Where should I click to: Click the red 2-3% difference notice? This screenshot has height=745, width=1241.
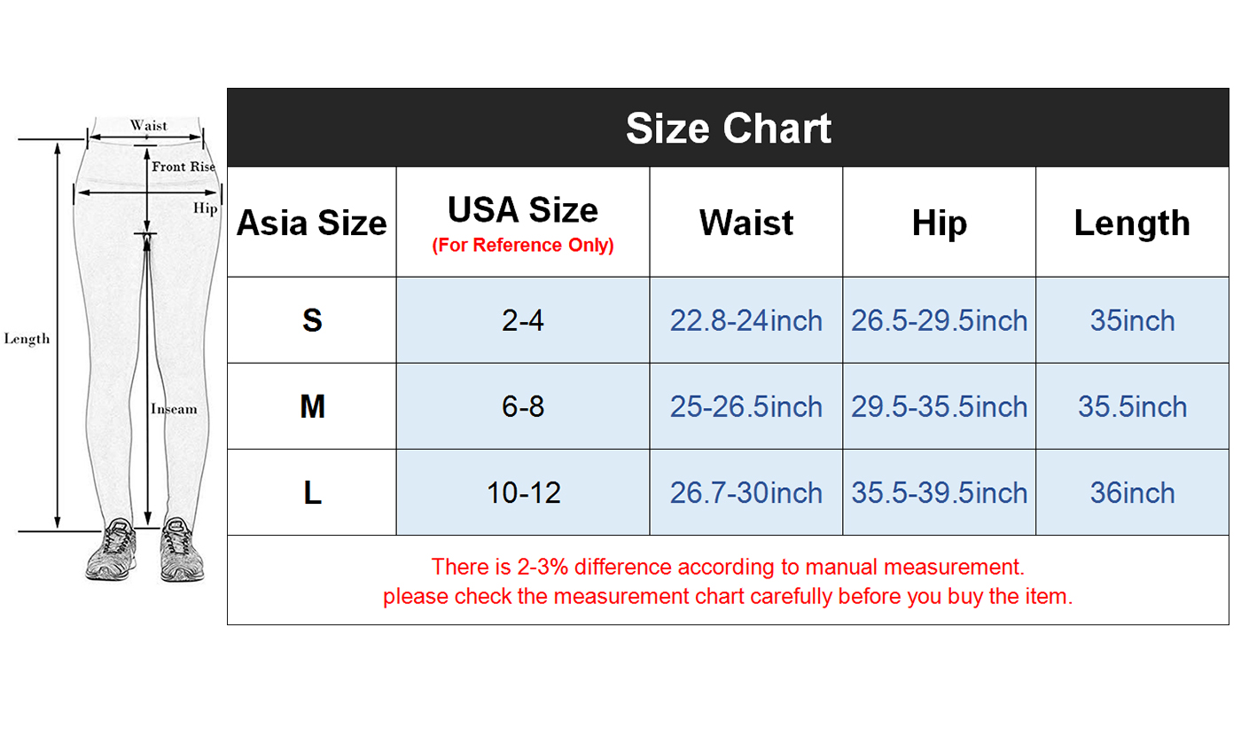(728, 567)
